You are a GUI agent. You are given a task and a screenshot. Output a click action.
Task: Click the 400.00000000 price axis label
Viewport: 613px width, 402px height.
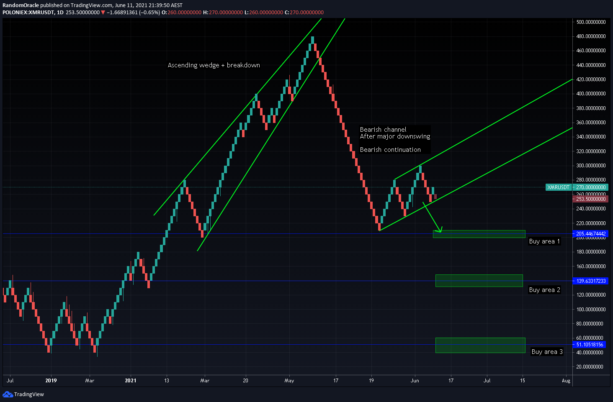click(x=591, y=94)
